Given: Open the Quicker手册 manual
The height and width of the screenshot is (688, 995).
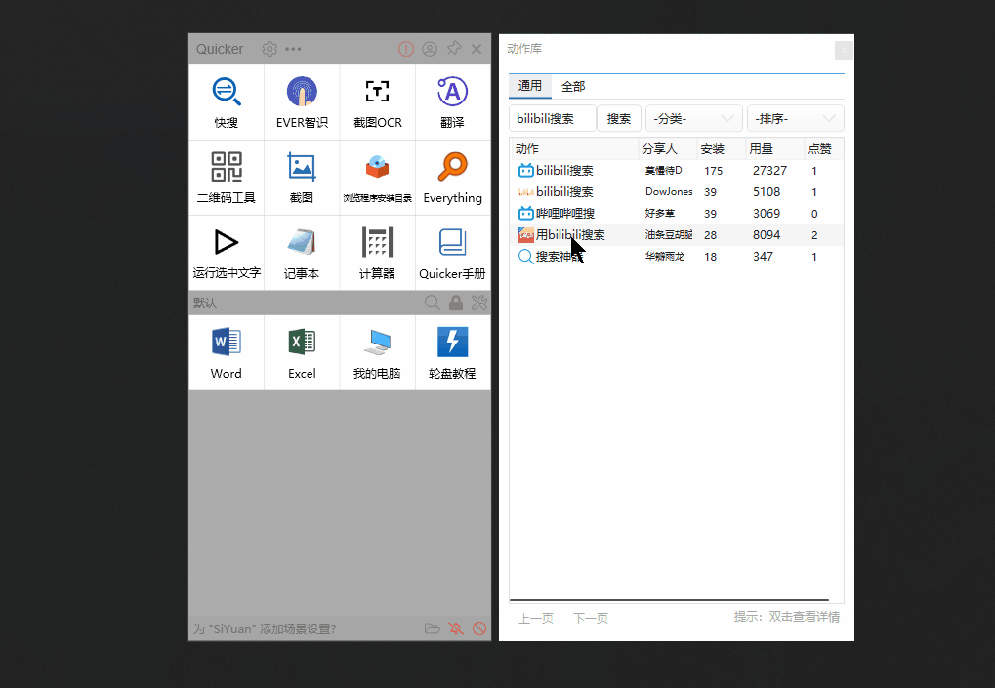Looking at the screenshot, I should 452,253.
